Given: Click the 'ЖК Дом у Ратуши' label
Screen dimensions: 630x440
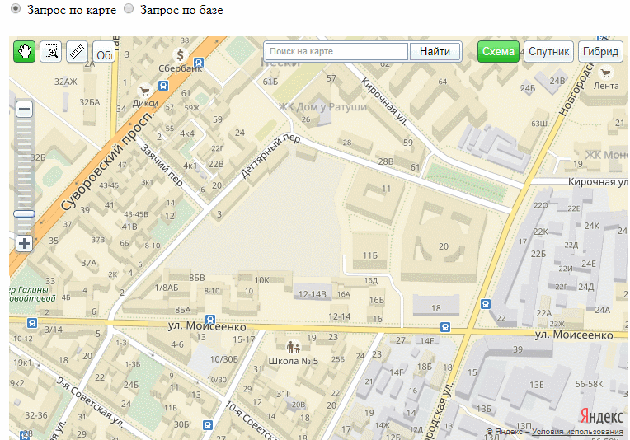Looking at the screenshot, I should (x=322, y=107).
